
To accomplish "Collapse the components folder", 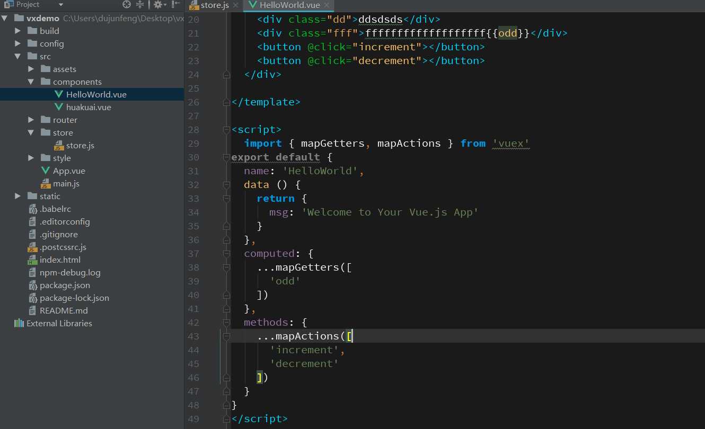I will pyautogui.click(x=31, y=82).
